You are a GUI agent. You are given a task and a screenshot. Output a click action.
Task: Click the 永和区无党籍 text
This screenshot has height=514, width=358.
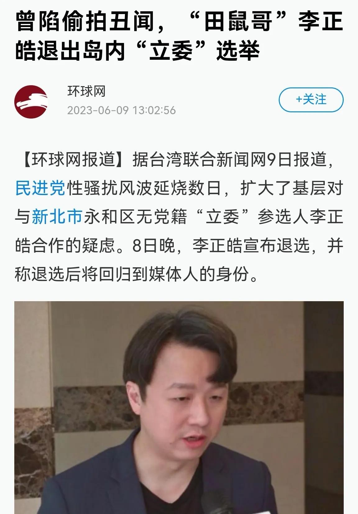134,217
